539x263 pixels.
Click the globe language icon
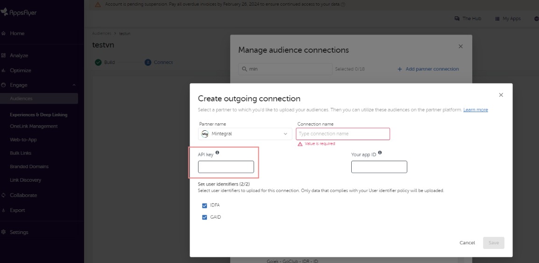point(537,19)
